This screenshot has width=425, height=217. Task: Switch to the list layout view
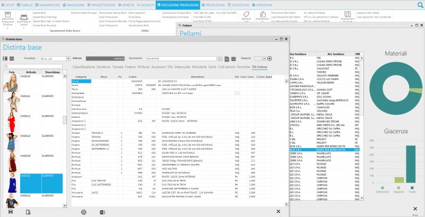[12, 58]
